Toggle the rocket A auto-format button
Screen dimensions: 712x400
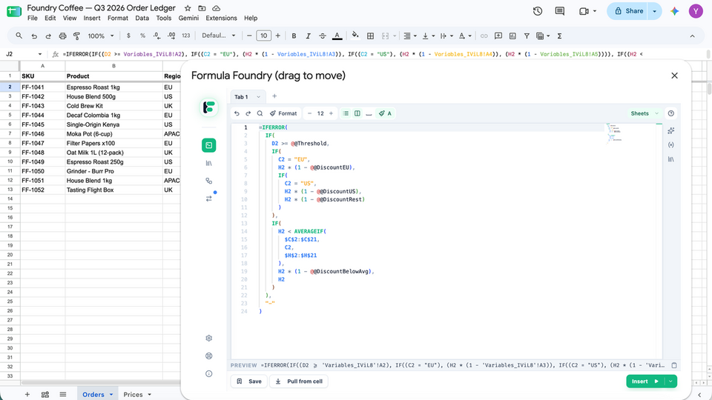point(385,113)
